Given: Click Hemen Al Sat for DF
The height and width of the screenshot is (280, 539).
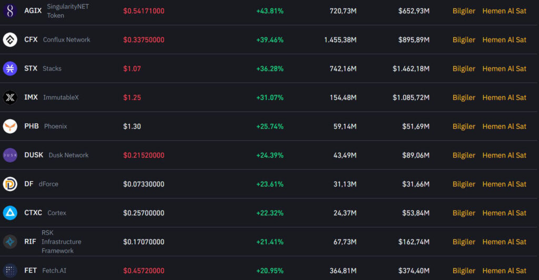Looking at the screenshot, I should click(x=504, y=184).
